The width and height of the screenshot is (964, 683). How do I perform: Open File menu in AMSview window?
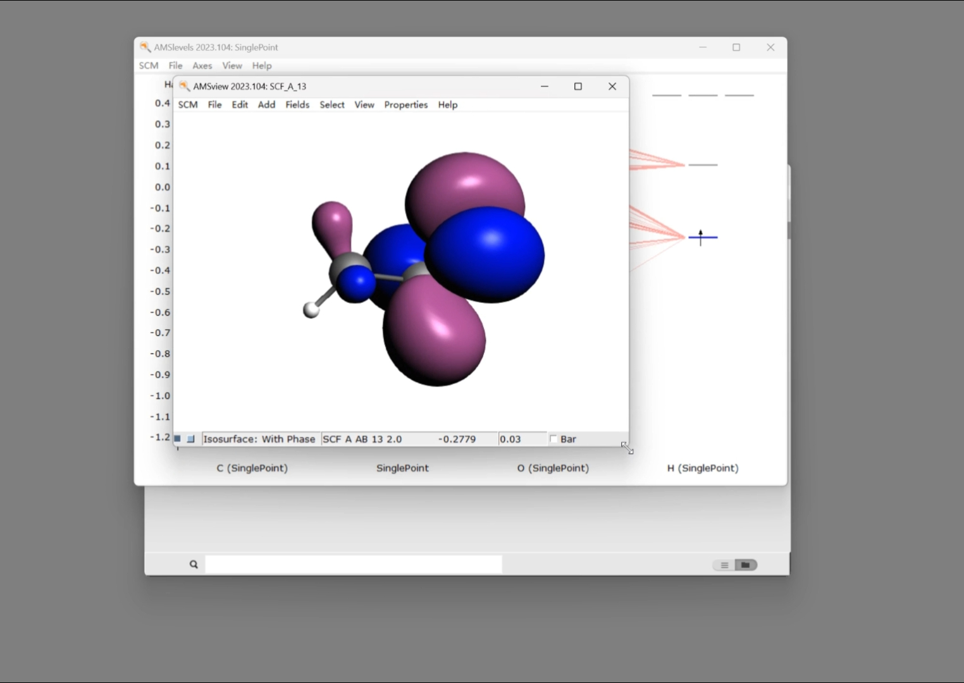click(x=214, y=105)
